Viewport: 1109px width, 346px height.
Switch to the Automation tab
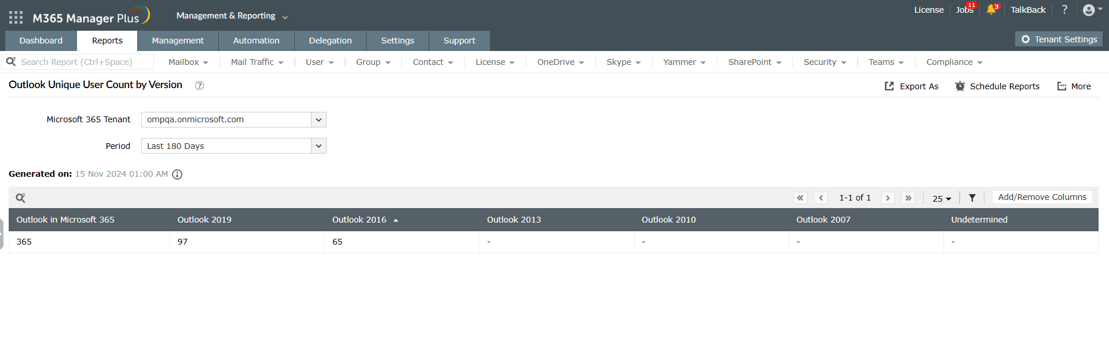(256, 41)
